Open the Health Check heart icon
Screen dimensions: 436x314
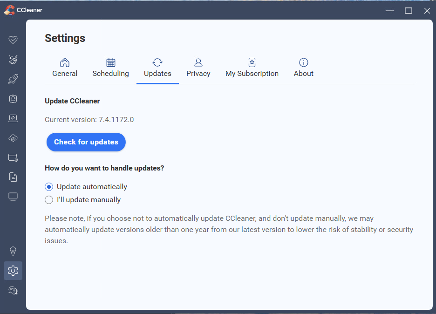[x=13, y=40]
